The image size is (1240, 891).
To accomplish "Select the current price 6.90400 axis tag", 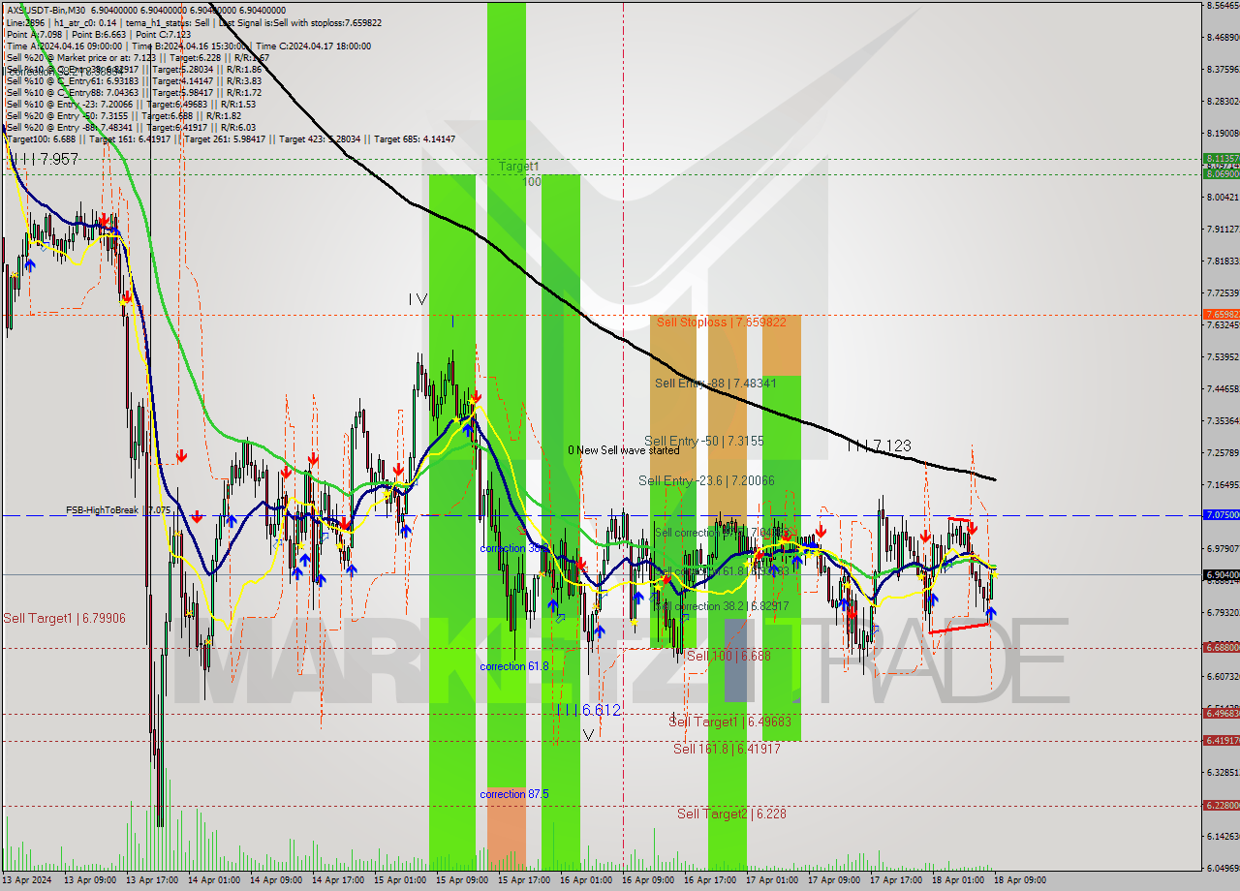I will click(1221, 574).
